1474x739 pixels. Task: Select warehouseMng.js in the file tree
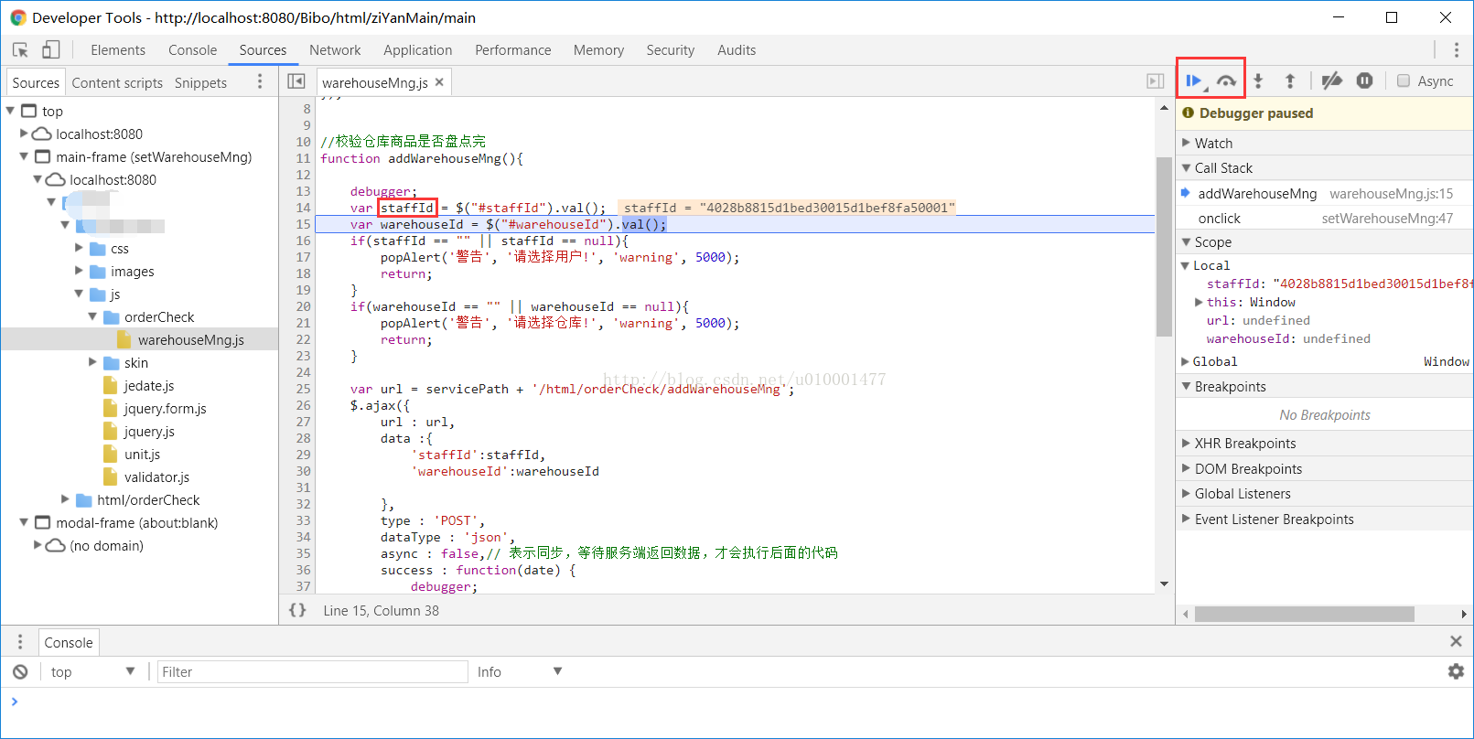point(190,339)
